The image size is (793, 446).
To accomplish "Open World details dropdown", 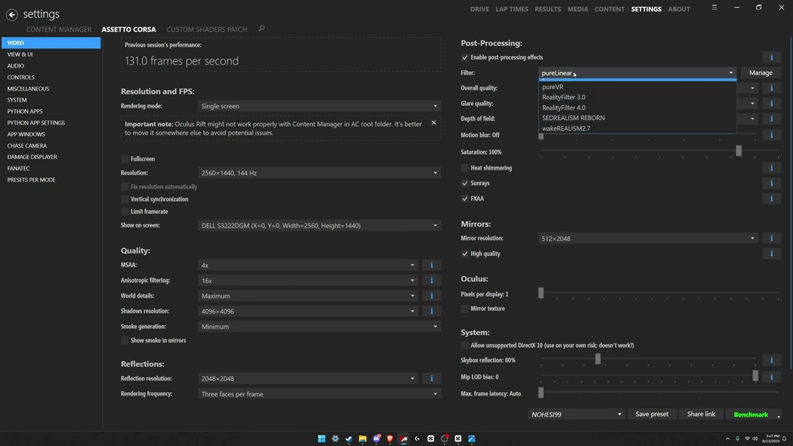I will [308, 295].
